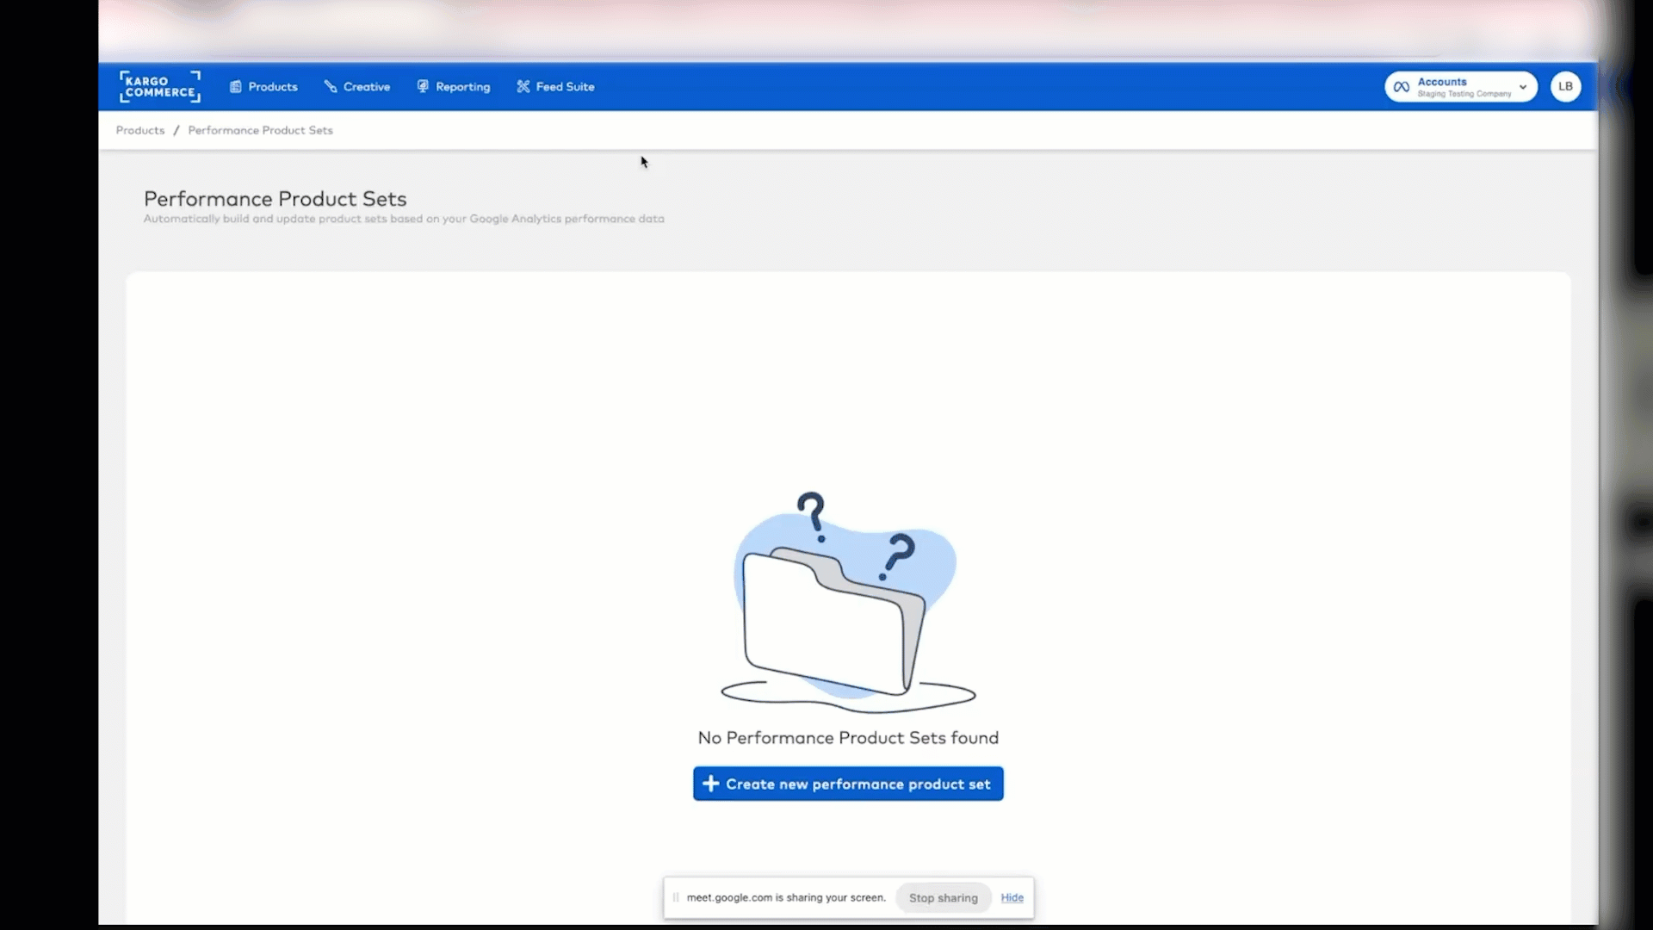Select Reporting from the top navigation
1653x930 pixels.
[x=461, y=86]
